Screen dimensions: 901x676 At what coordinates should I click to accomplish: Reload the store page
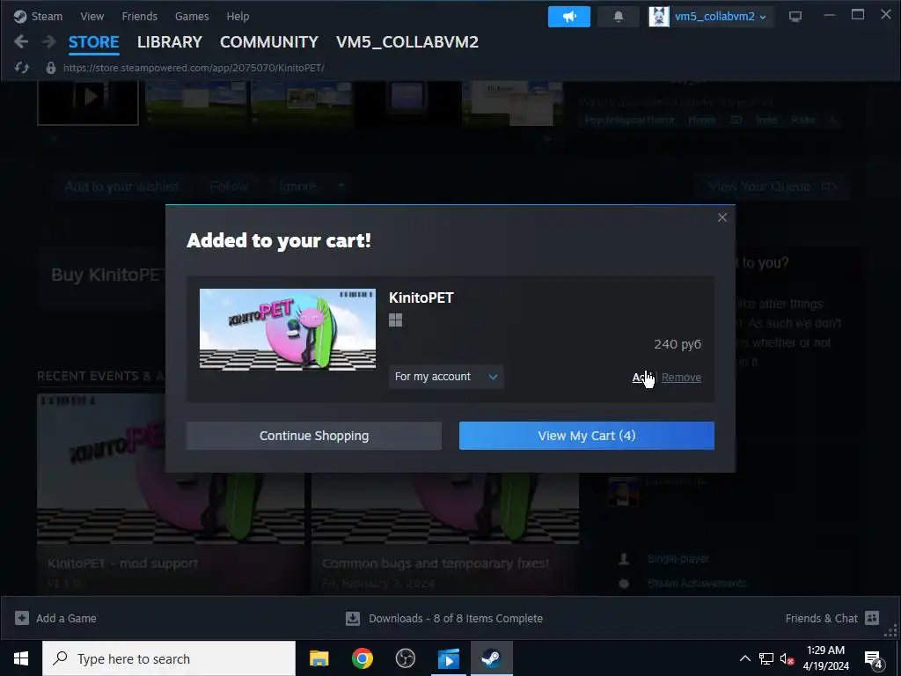22,68
